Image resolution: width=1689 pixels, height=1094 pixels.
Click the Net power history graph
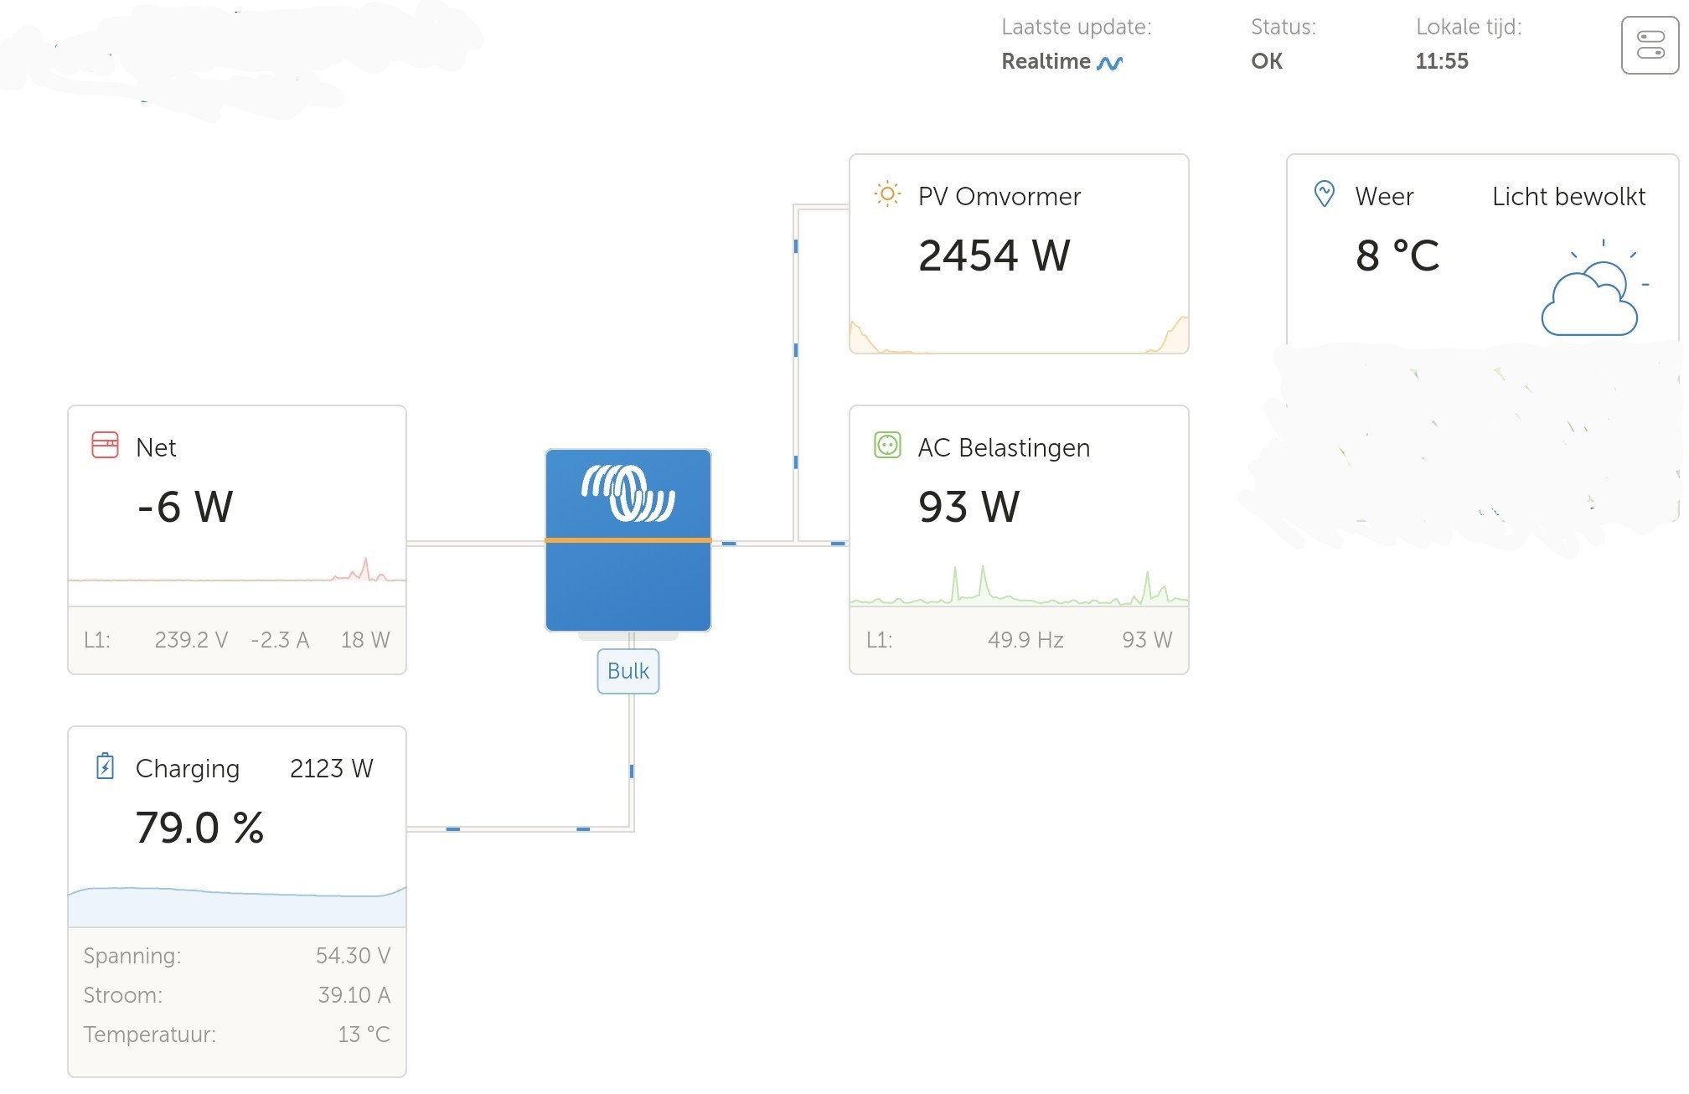coord(237,574)
